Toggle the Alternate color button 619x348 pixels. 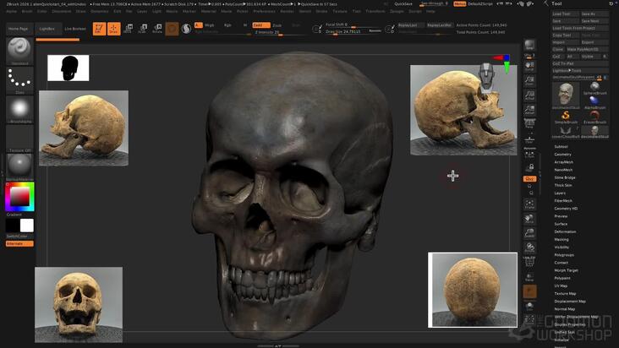point(19,244)
